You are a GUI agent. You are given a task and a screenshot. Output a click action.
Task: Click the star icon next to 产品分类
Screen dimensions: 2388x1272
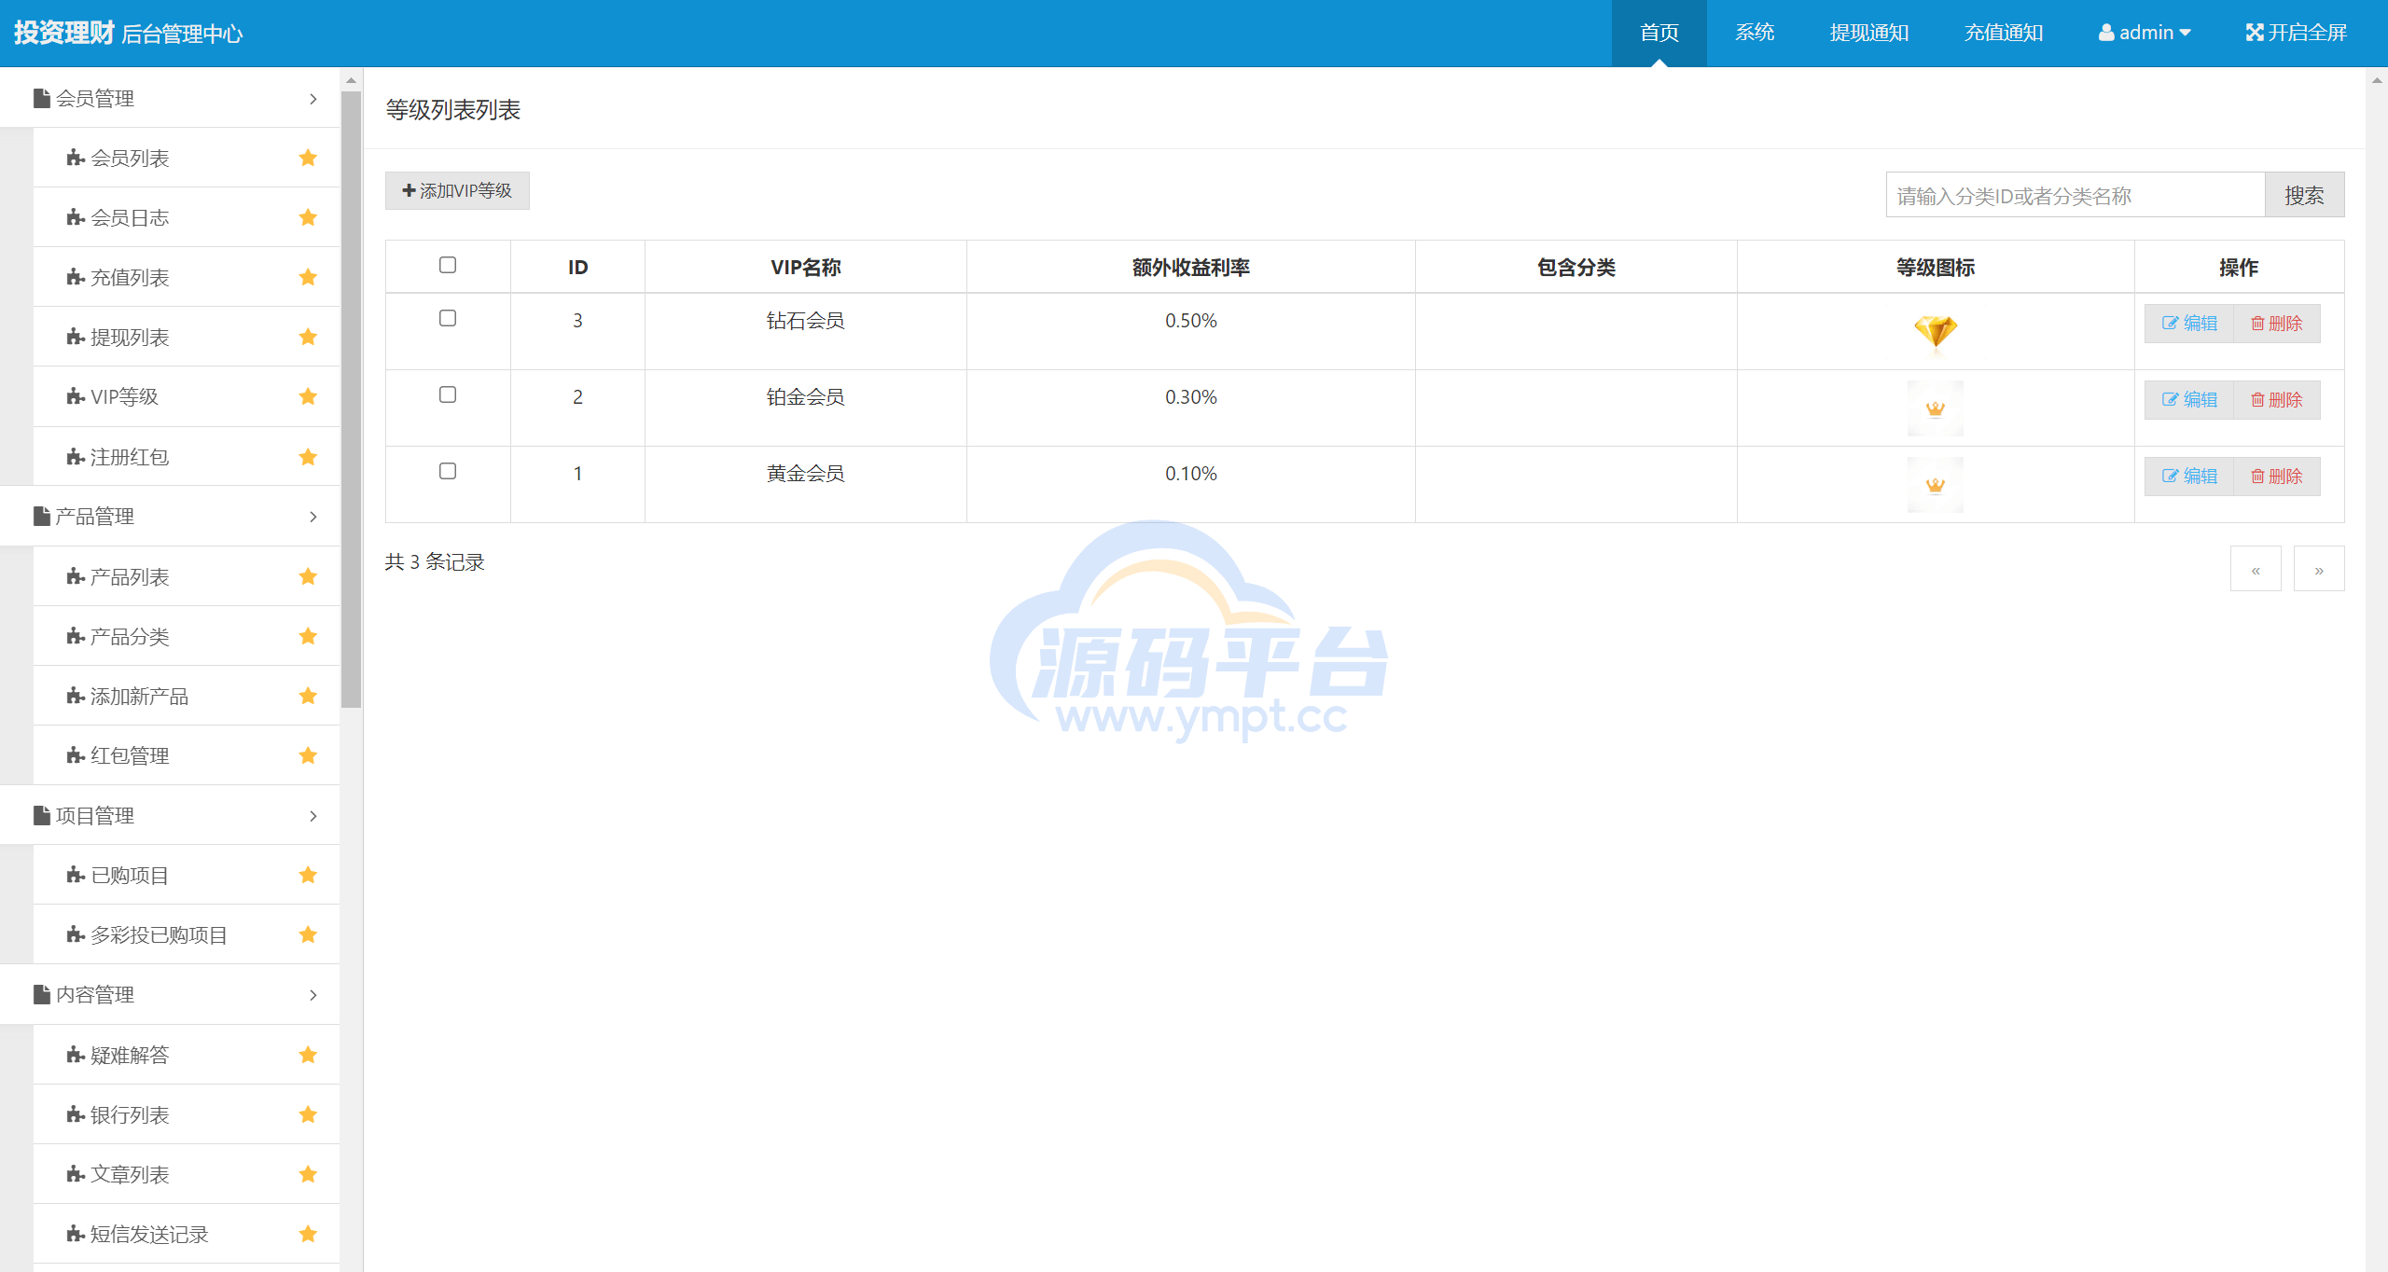[x=308, y=636]
